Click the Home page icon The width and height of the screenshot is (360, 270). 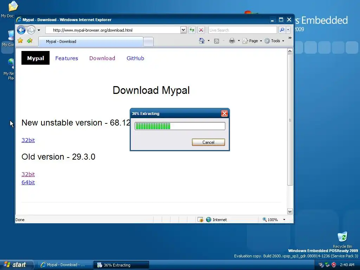pyautogui.click(x=201, y=41)
